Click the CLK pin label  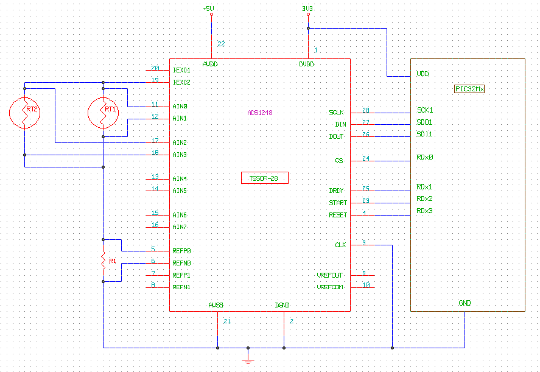pos(340,245)
